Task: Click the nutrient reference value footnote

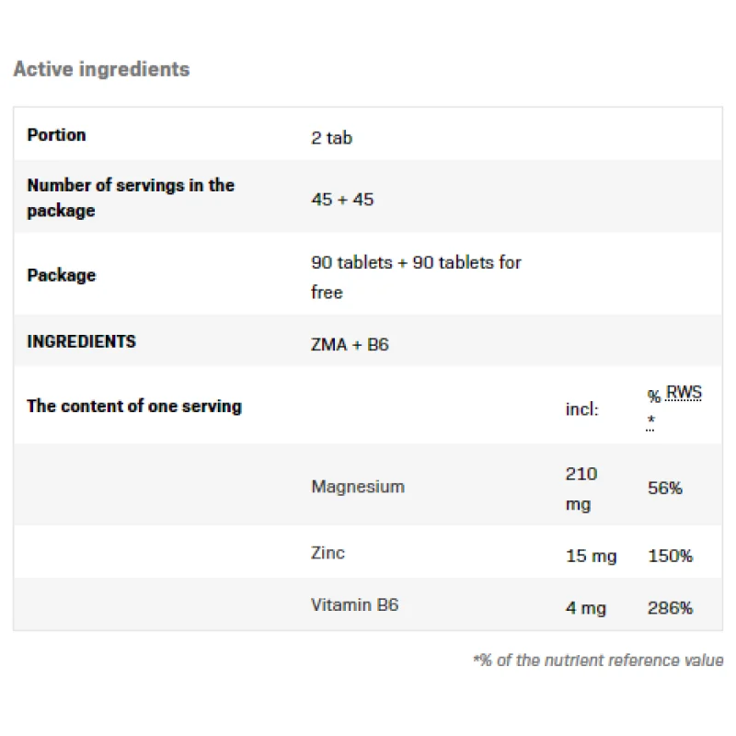Action: (x=598, y=661)
